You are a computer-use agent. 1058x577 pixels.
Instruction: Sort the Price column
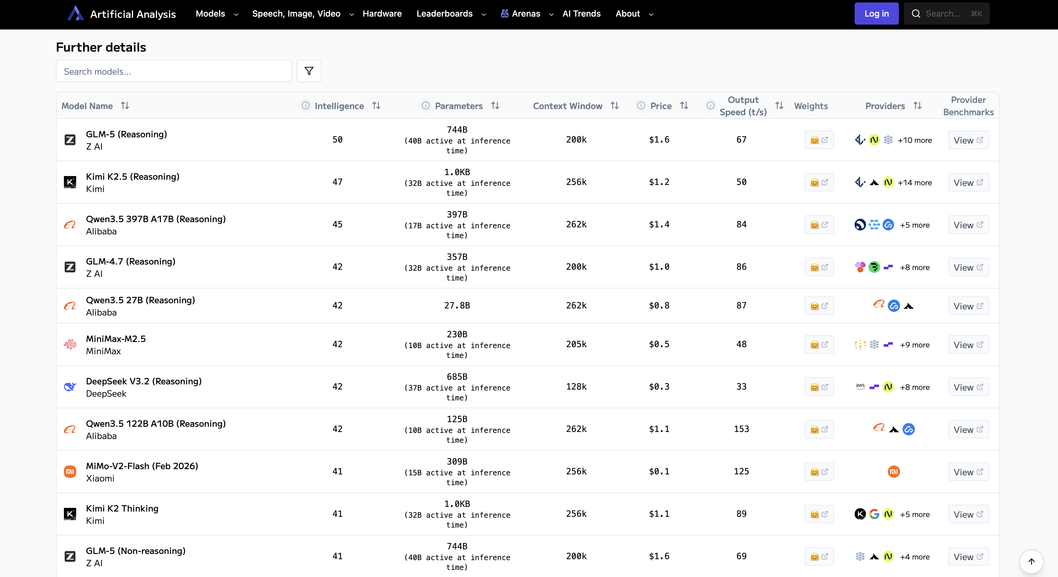[x=684, y=106]
